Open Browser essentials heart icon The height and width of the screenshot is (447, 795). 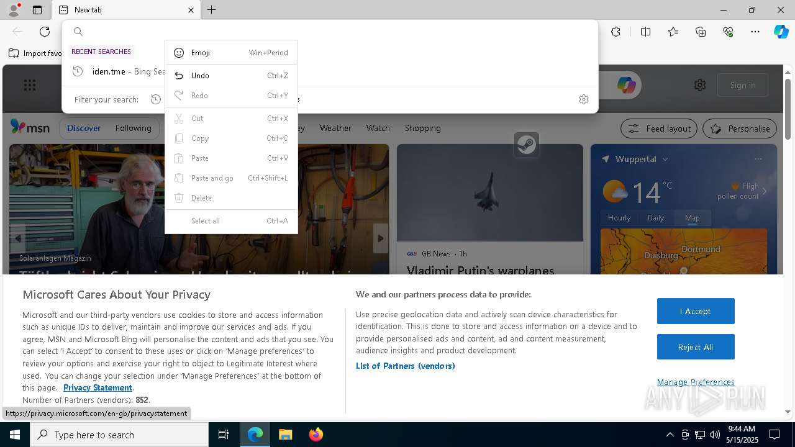pos(728,32)
